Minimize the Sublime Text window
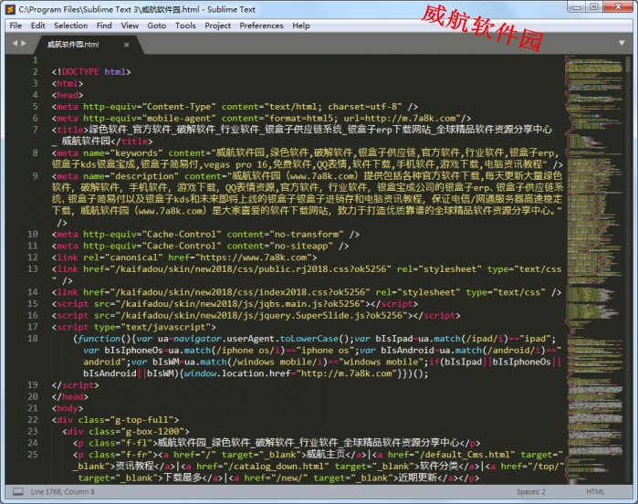 577,7
